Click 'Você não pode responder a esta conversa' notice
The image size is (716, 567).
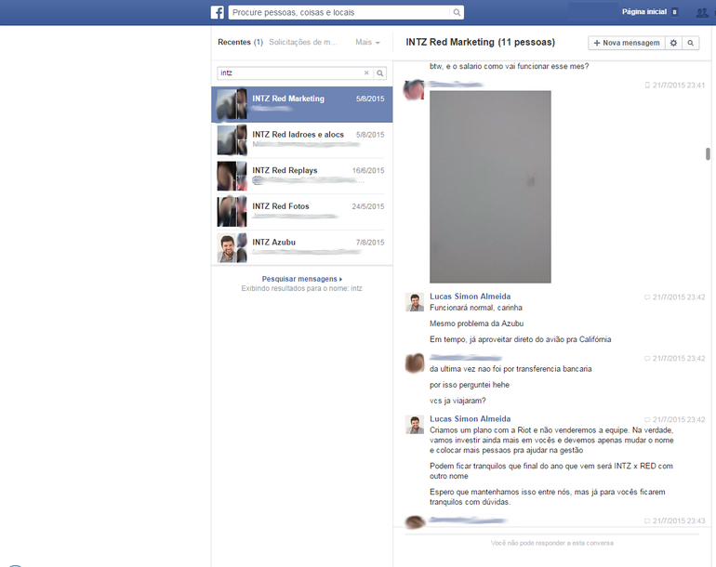[x=552, y=543]
